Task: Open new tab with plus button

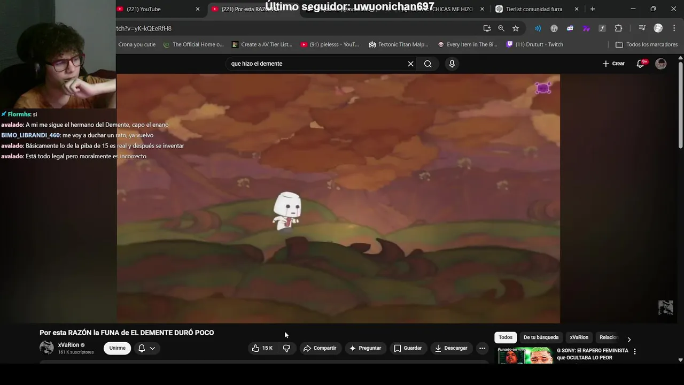Action: pos(593,9)
